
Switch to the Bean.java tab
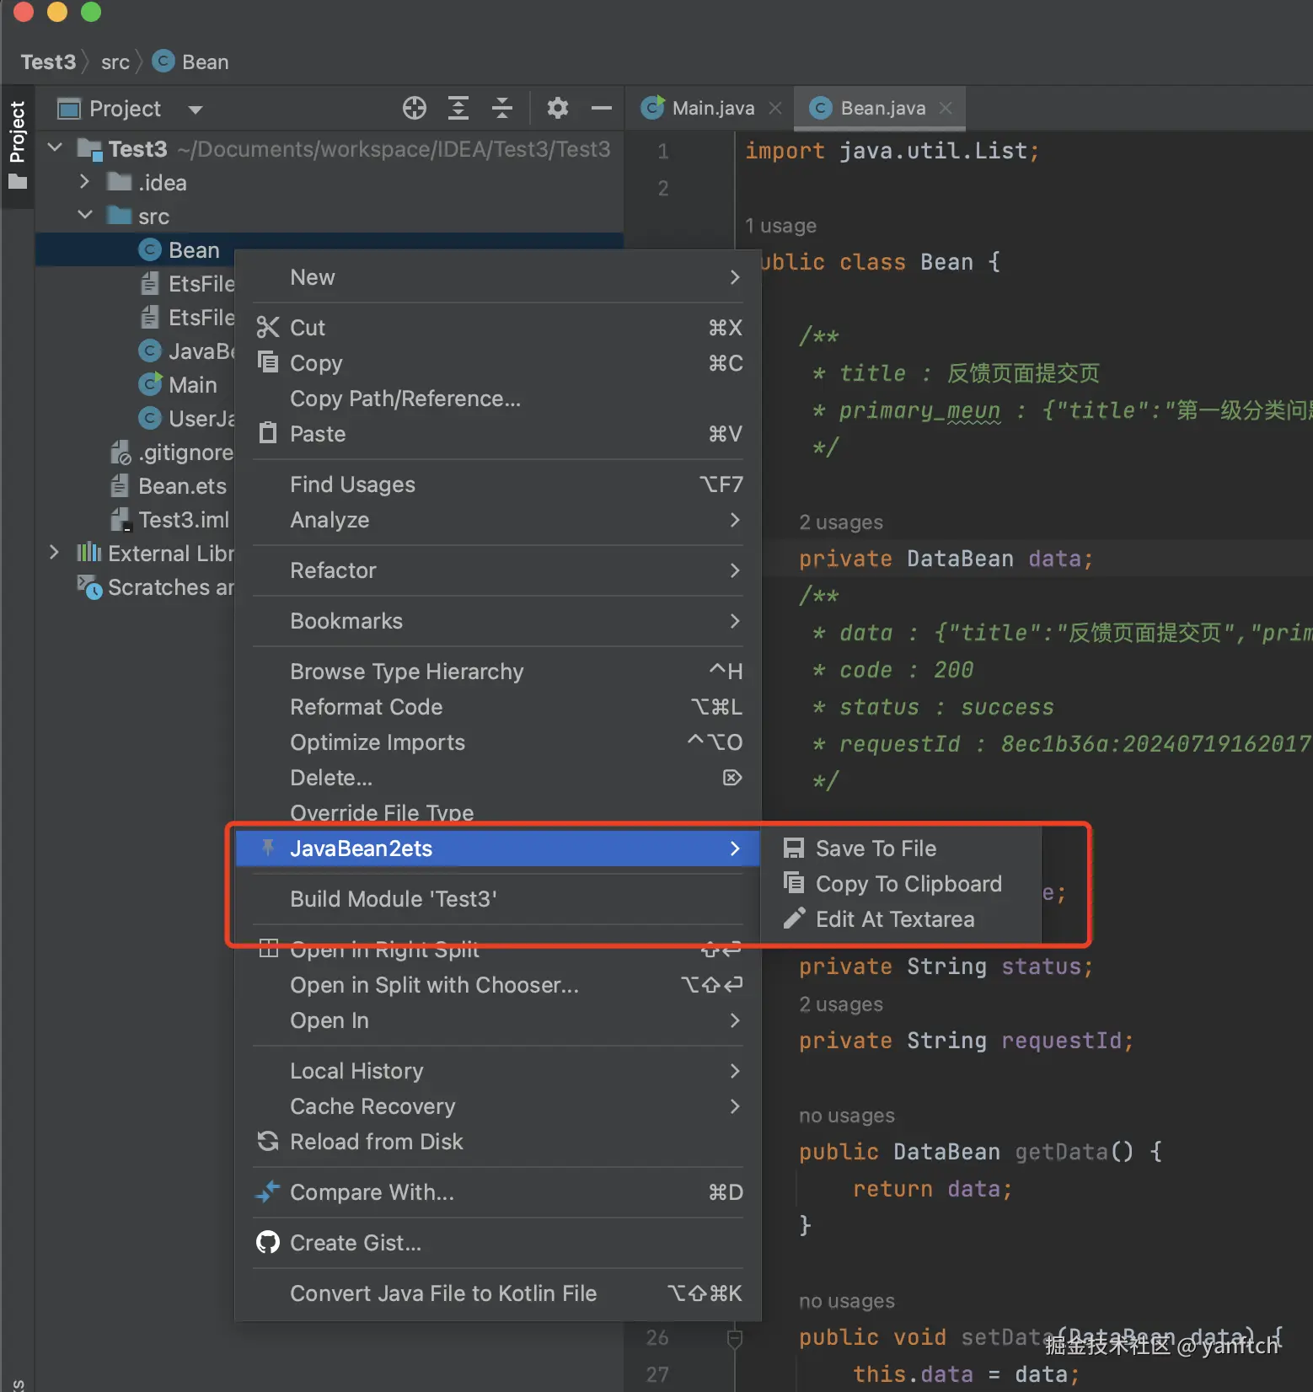point(882,108)
